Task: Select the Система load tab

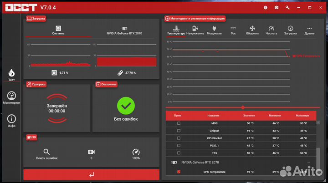Action: point(58,30)
